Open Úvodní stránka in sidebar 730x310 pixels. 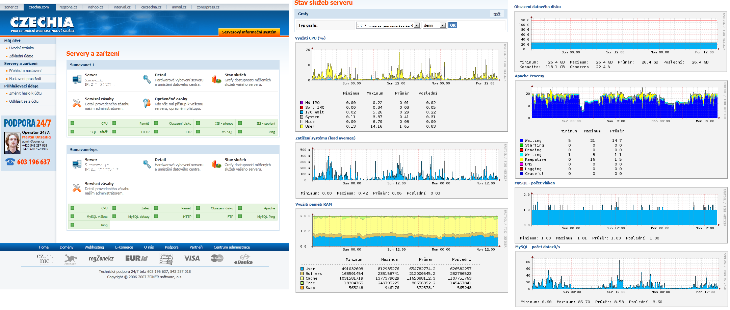(x=21, y=48)
